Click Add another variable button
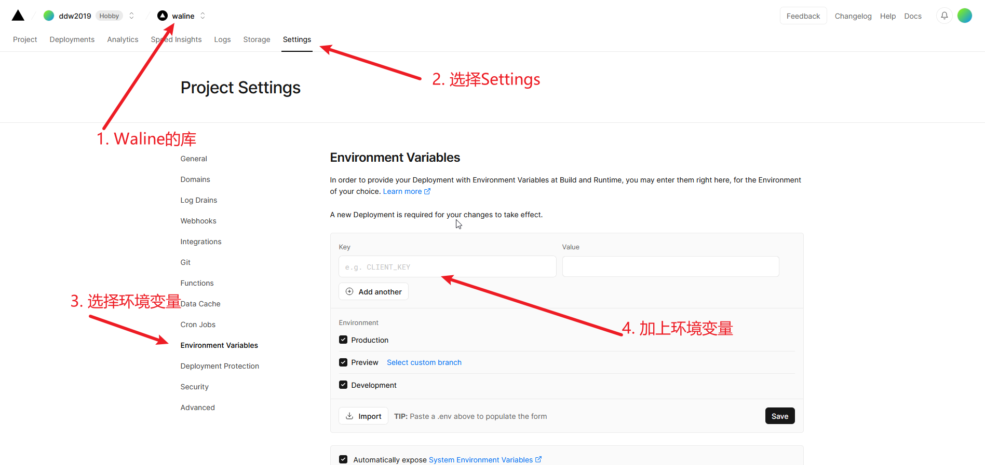Screen dimensions: 985x465 [x=373, y=292]
